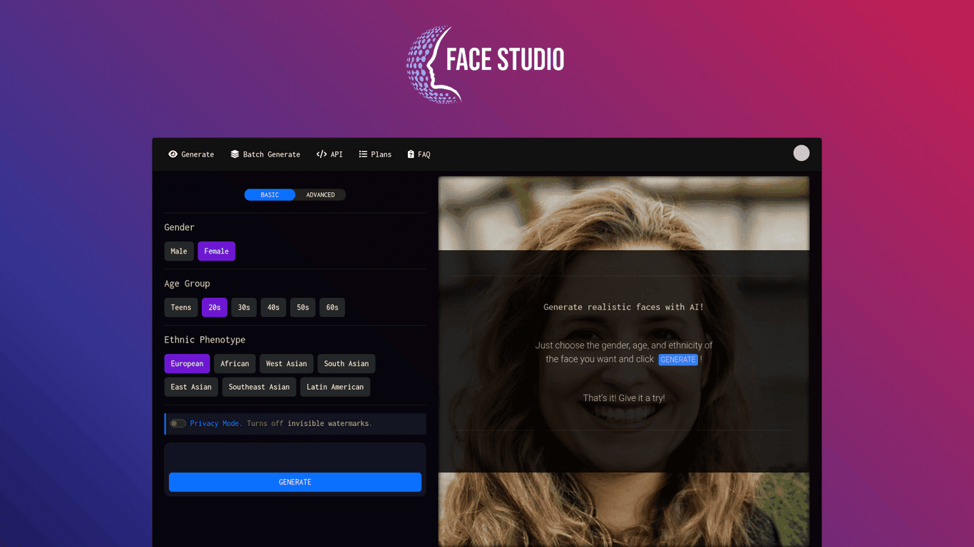974x547 pixels.
Task: Select the African ethnic phenotype
Action: click(235, 363)
